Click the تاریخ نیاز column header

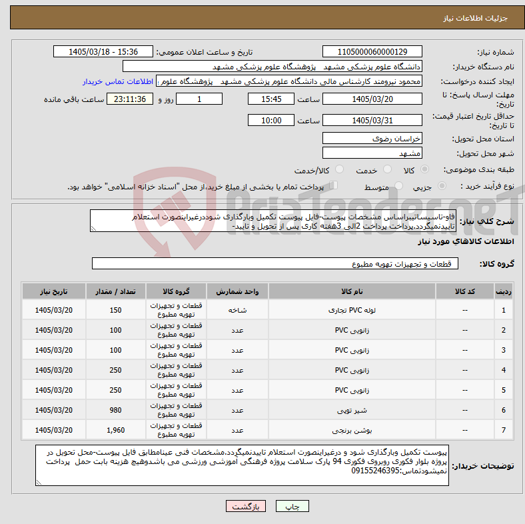tap(53, 291)
